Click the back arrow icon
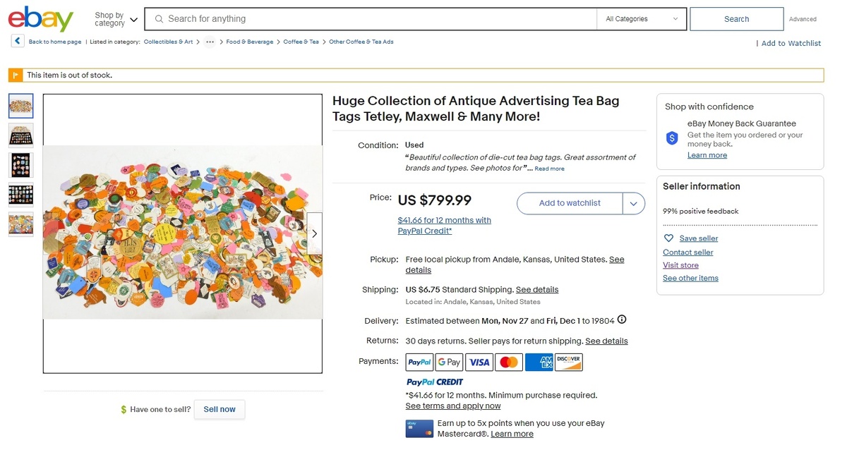Screen dimensions: 847x469 [x=18, y=42]
